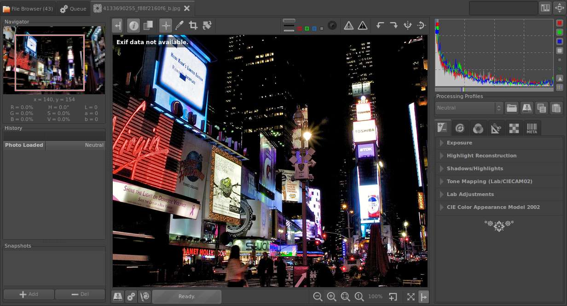Expand the Exposure section

click(499, 143)
